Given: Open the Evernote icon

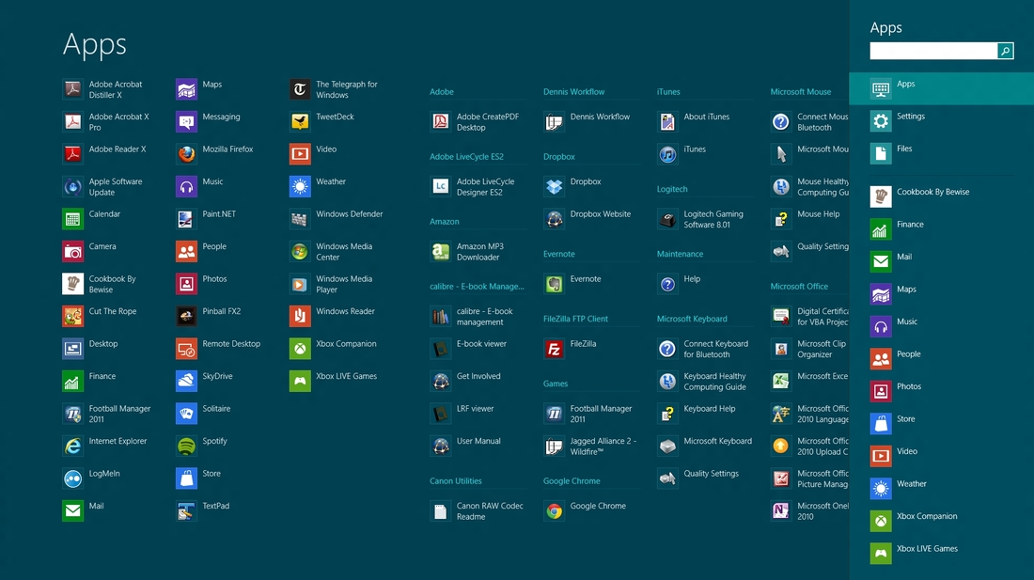Looking at the screenshot, I should click(x=554, y=283).
